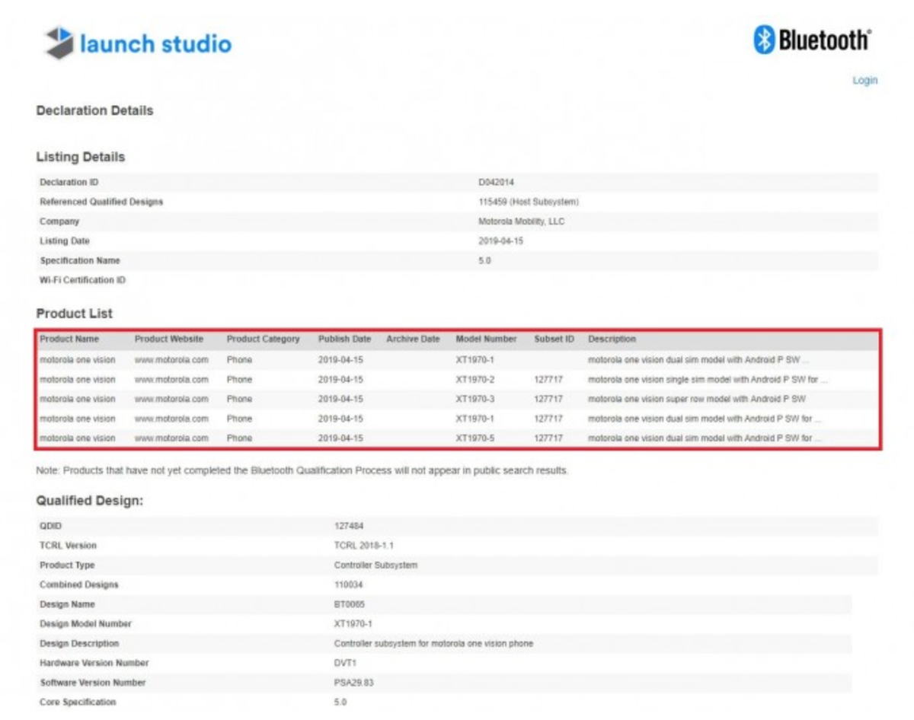
Task: Click product name in the XT1970-2 row
Action: [78, 379]
